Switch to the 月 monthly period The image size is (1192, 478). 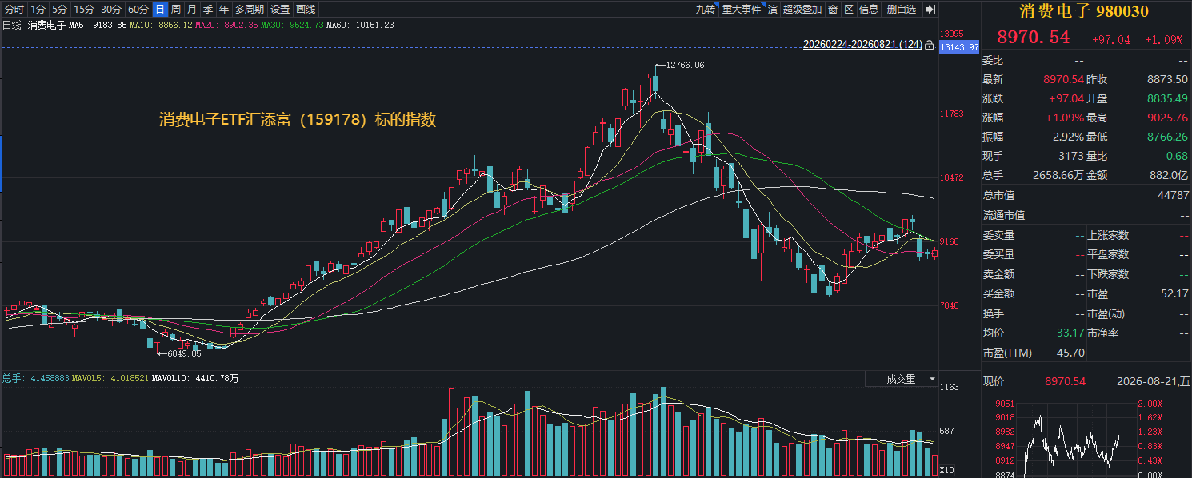[x=192, y=10]
